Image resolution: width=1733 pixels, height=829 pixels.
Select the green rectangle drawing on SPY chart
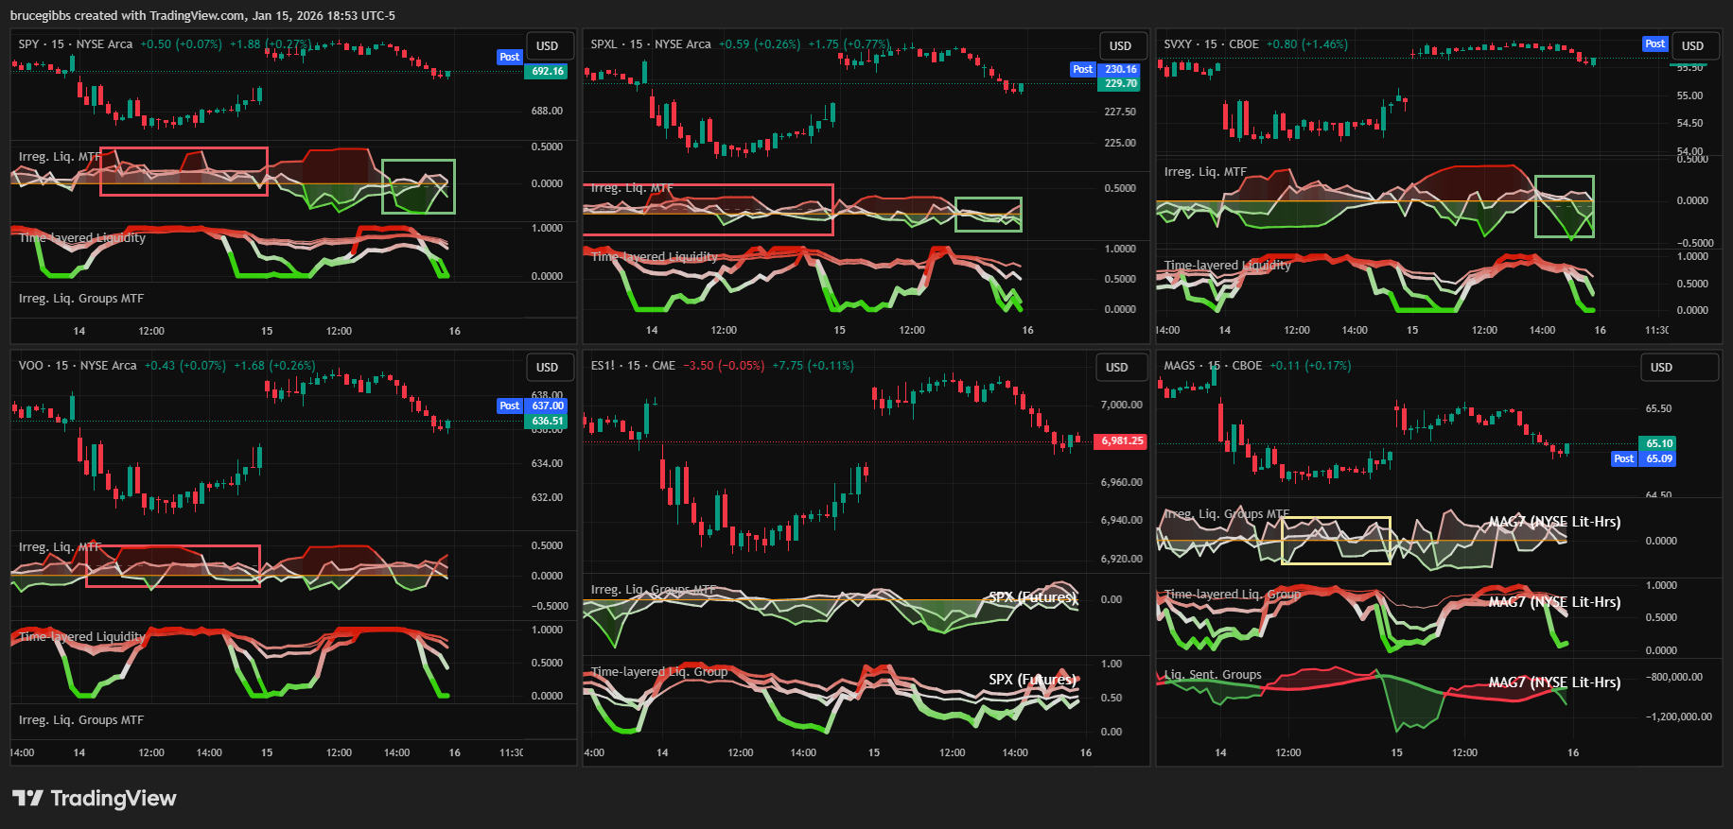pos(418,161)
